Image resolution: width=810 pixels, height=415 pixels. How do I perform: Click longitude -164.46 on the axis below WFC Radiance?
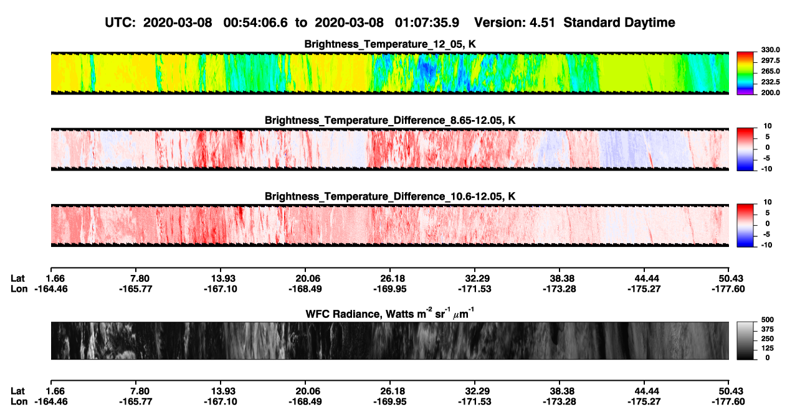[50, 401]
